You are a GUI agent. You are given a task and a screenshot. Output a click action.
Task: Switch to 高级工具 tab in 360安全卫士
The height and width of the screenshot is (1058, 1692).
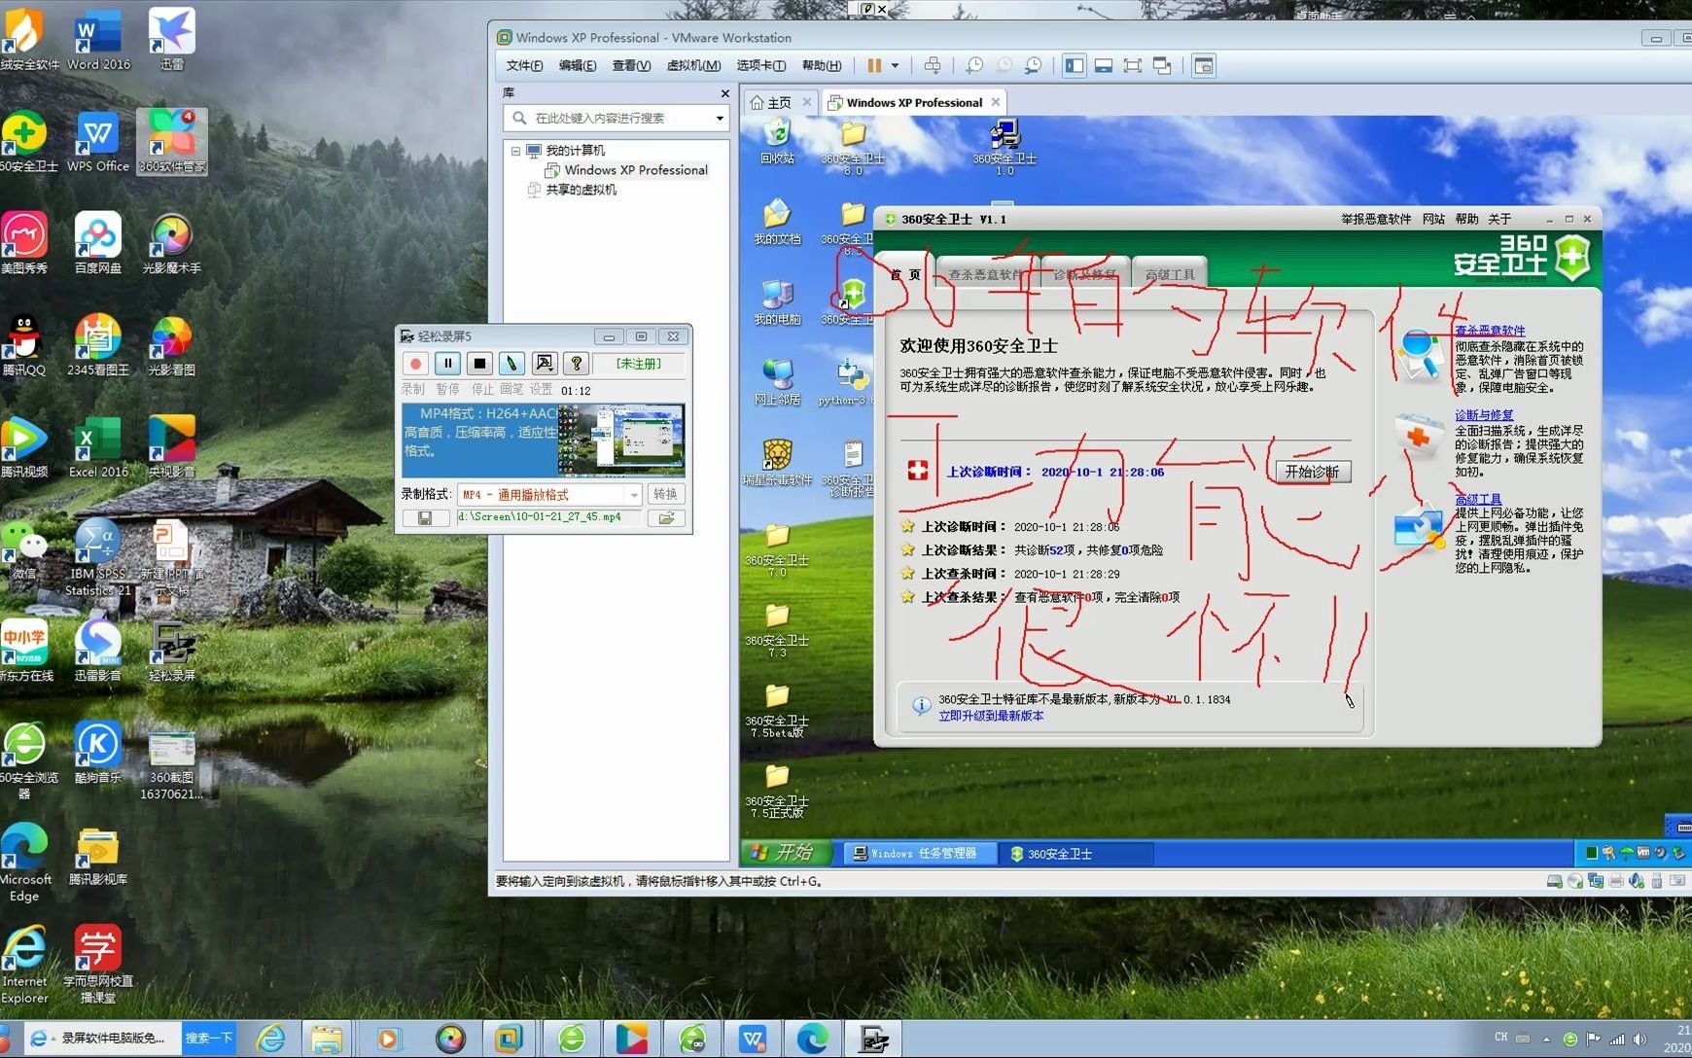[1170, 275]
